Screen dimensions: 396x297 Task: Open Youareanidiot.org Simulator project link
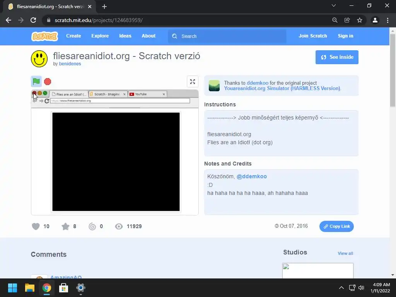pos(282,89)
